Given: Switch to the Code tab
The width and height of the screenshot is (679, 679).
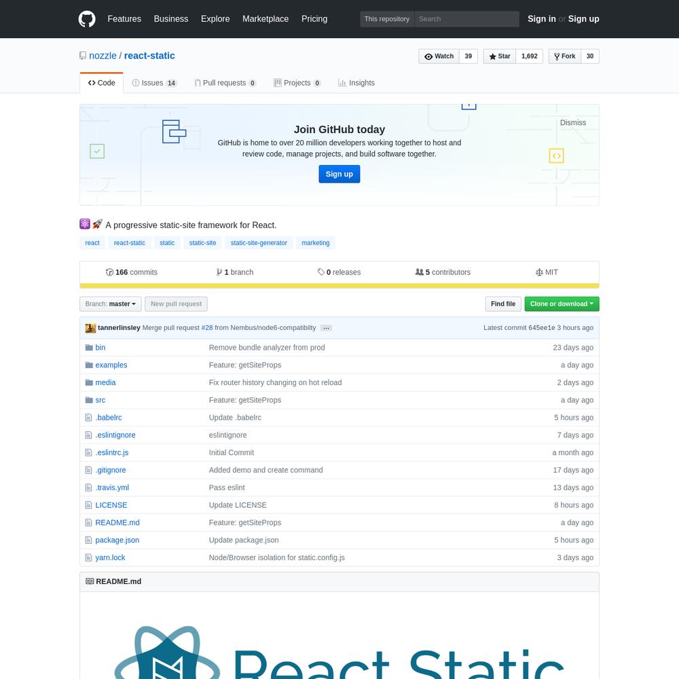Looking at the screenshot, I should click(102, 83).
